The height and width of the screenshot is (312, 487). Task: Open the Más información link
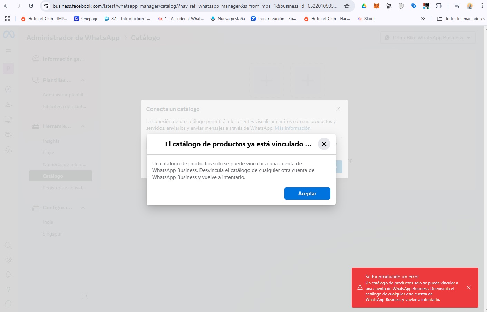coord(292,128)
